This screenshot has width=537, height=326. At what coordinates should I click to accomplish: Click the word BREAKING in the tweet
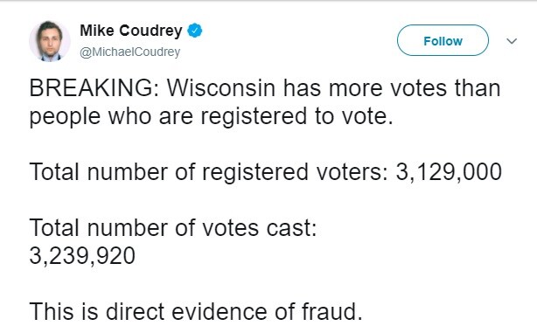point(91,88)
